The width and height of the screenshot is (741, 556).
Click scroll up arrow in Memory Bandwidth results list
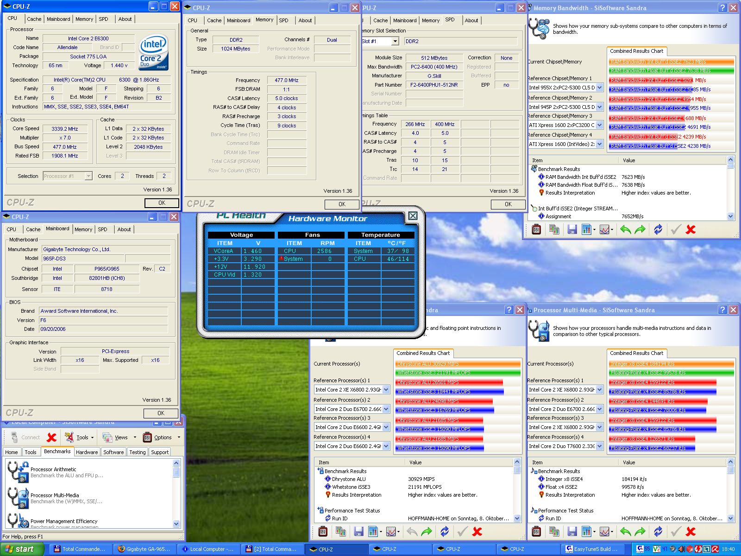[x=730, y=160]
